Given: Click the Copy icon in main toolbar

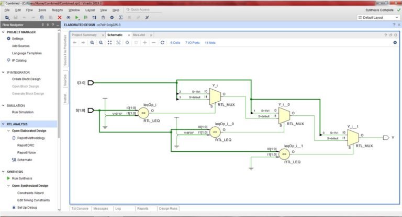Looking at the screenshot, I should pyautogui.click(x=42, y=18).
